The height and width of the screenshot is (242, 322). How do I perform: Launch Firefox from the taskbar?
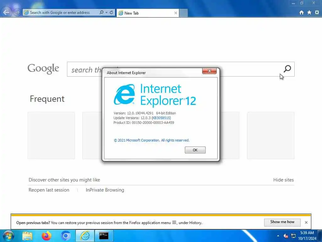click(47, 236)
